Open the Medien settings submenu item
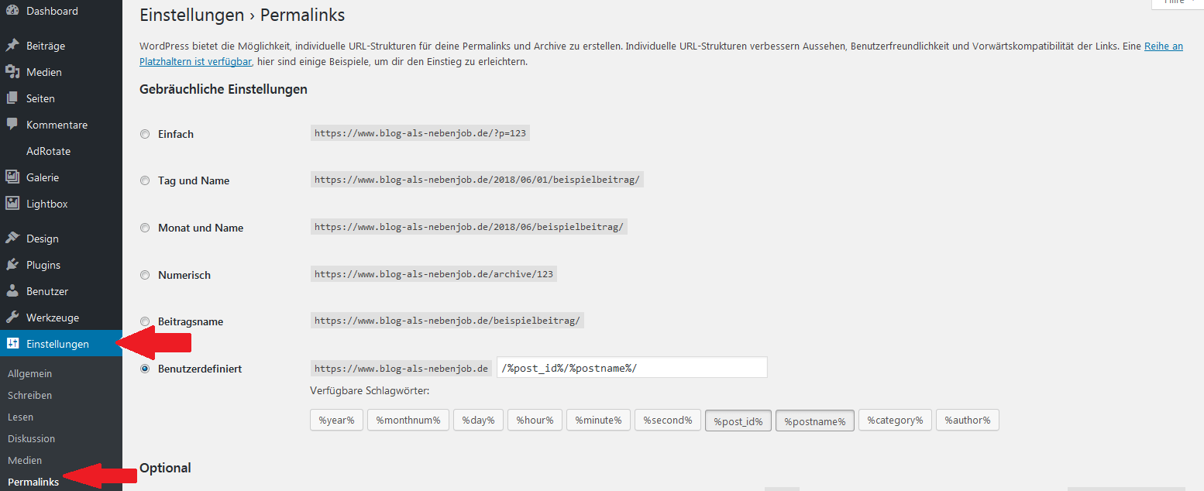Screen dimensions: 1204x491 pos(25,460)
